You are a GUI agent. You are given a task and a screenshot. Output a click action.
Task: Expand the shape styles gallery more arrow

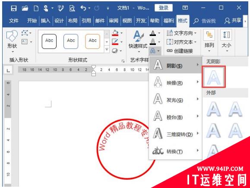pyautogui.click(x=107, y=50)
